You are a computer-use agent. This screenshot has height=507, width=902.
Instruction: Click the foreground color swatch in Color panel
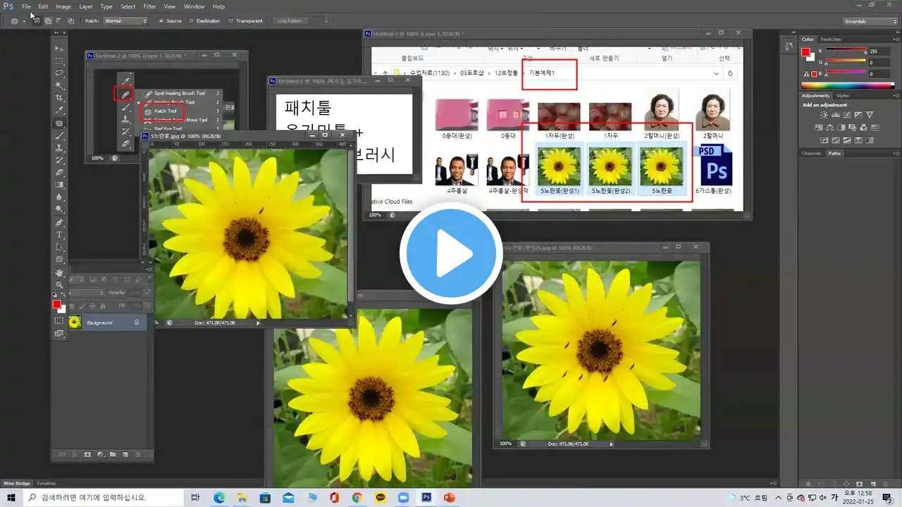[x=805, y=52]
